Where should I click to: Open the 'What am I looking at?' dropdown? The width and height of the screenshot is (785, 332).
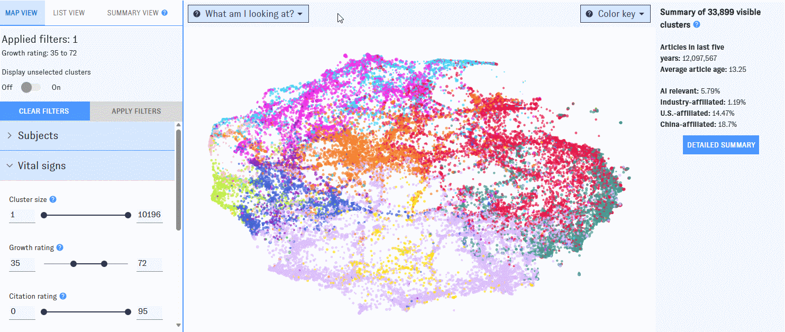(x=248, y=13)
